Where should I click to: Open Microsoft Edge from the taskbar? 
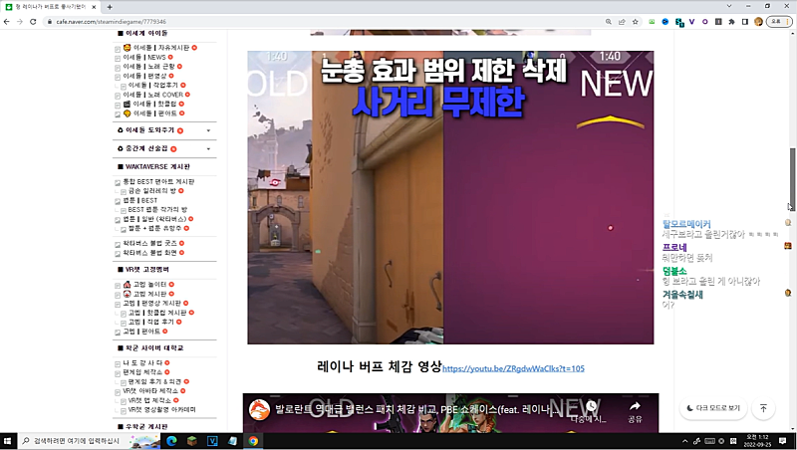click(171, 441)
